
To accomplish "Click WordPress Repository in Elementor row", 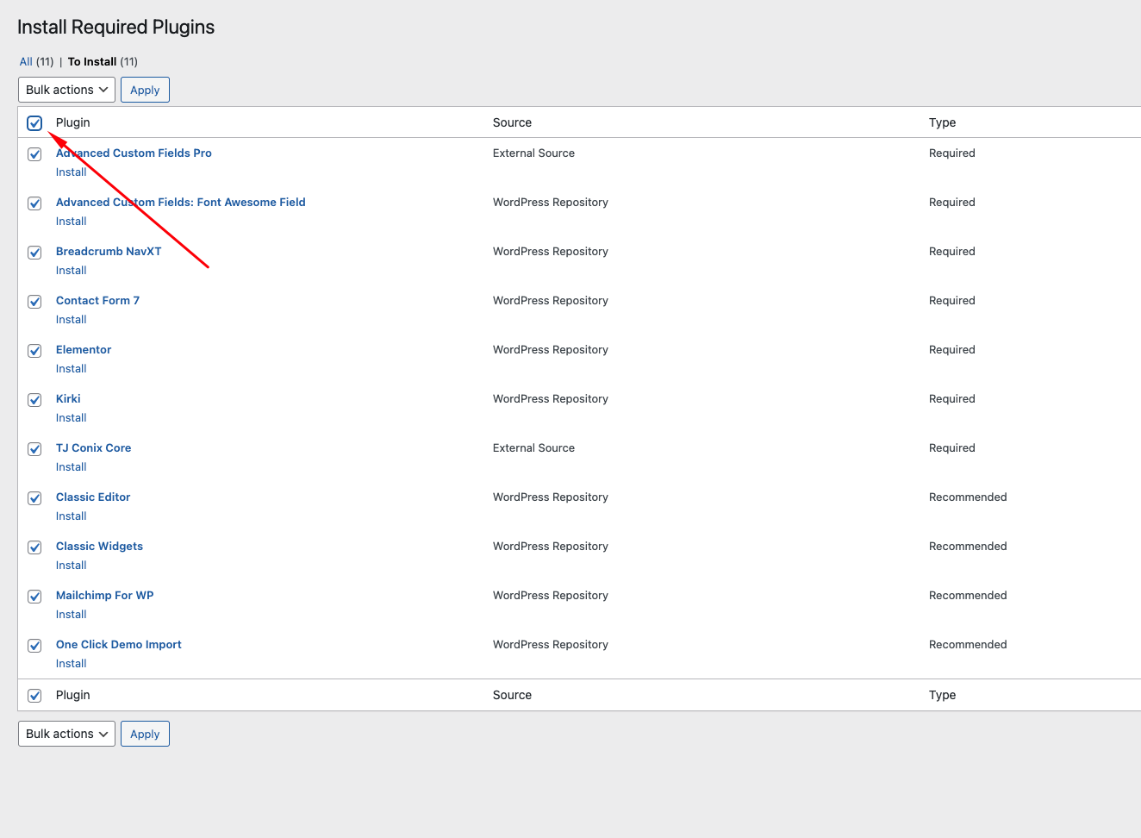I will (551, 349).
